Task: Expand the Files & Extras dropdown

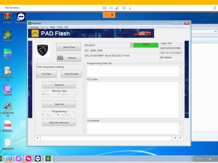Action: (13, 8)
